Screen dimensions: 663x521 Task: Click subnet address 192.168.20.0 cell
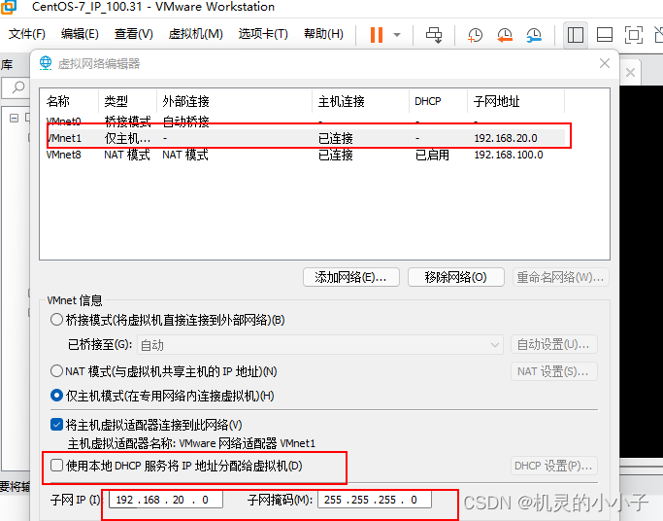coord(506,138)
